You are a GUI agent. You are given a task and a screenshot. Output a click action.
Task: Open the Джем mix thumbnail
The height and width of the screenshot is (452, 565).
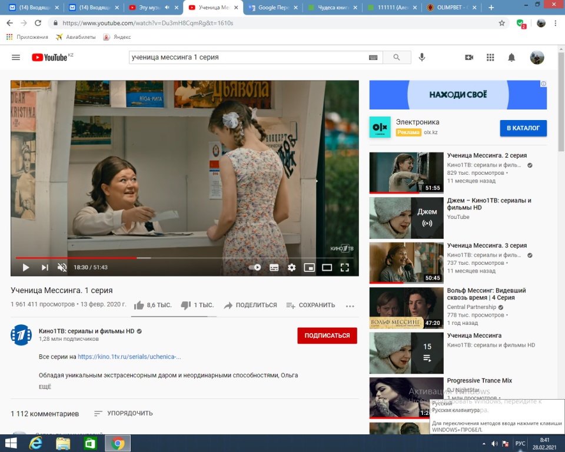407,218
